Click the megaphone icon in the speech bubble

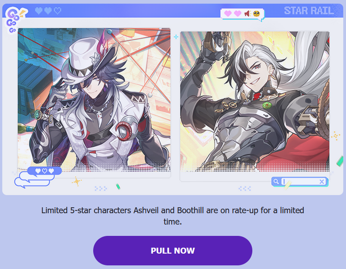tap(248, 14)
